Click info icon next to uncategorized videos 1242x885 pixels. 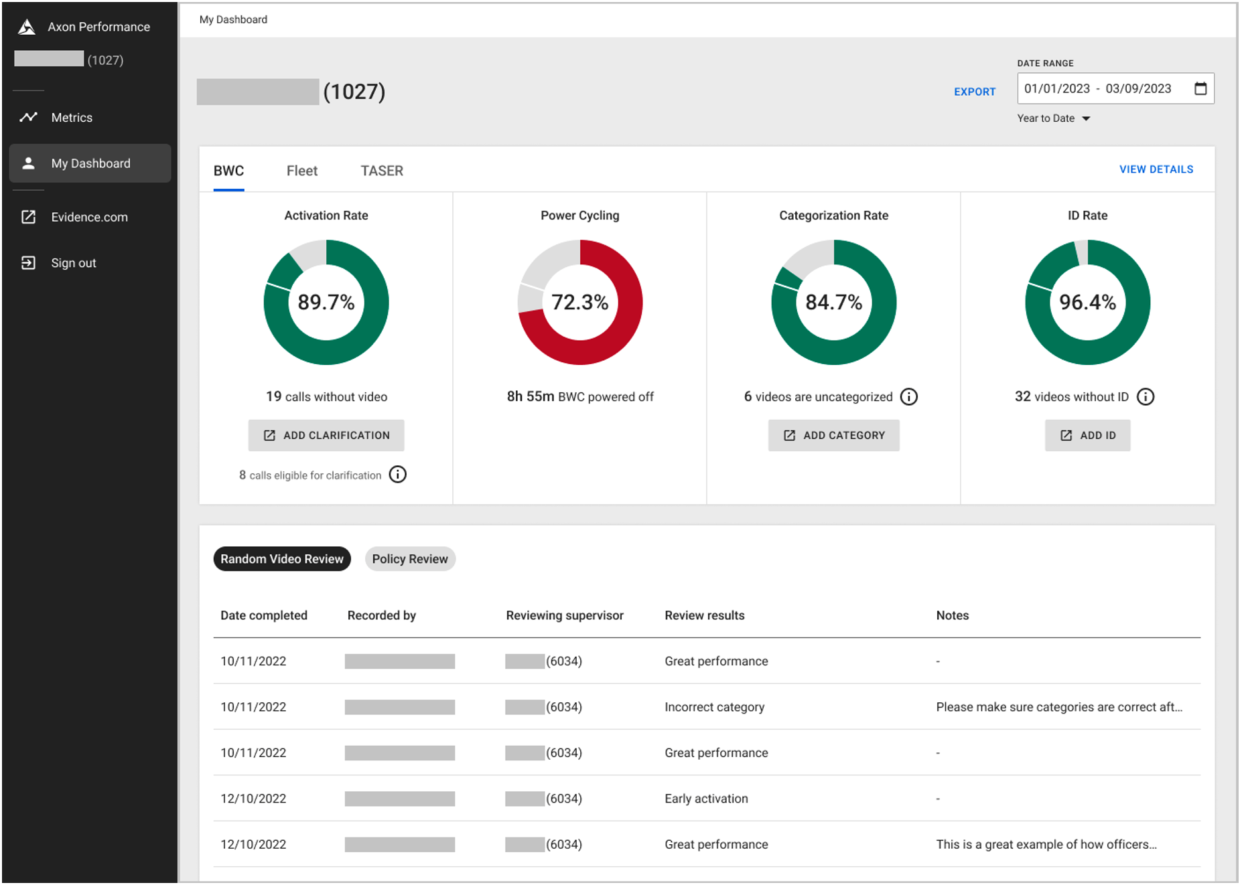point(908,397)
